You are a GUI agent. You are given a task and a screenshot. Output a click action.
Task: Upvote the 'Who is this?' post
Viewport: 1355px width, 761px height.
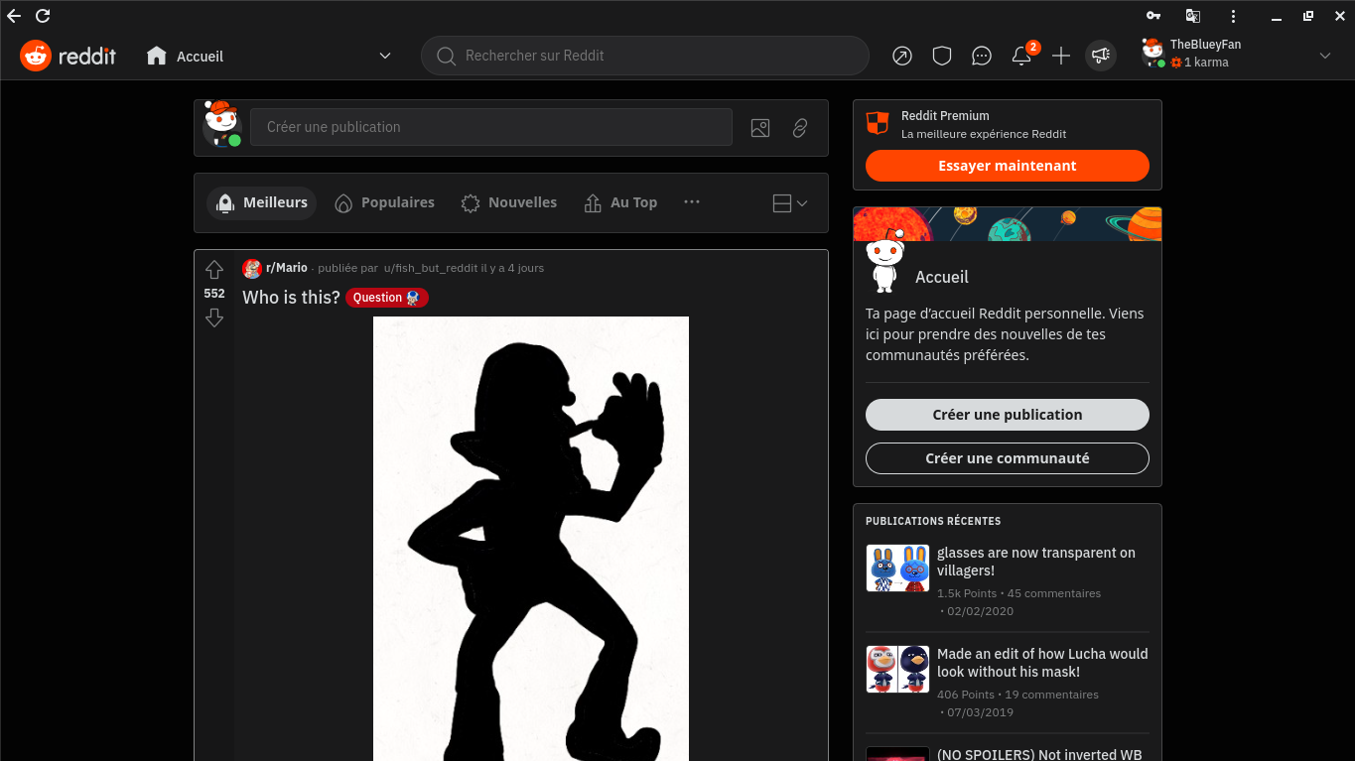(x=214, y=270)
